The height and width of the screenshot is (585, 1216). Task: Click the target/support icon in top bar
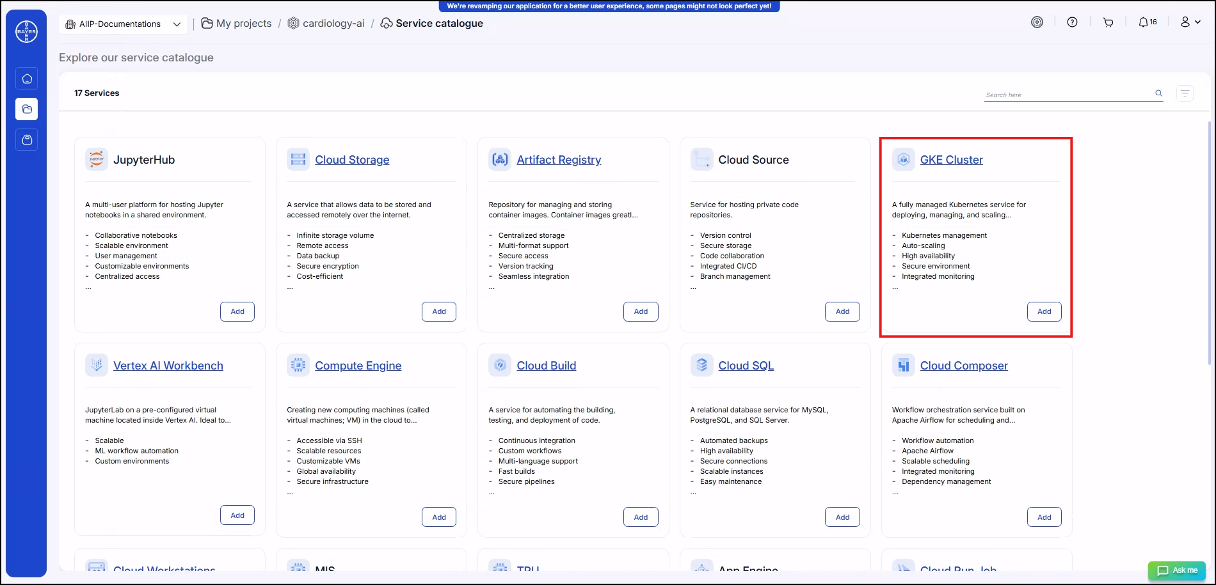pyautogui.click(x=1037, y=22)
